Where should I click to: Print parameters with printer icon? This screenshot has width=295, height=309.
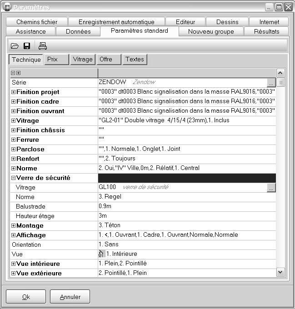click(x=43, y=46)
